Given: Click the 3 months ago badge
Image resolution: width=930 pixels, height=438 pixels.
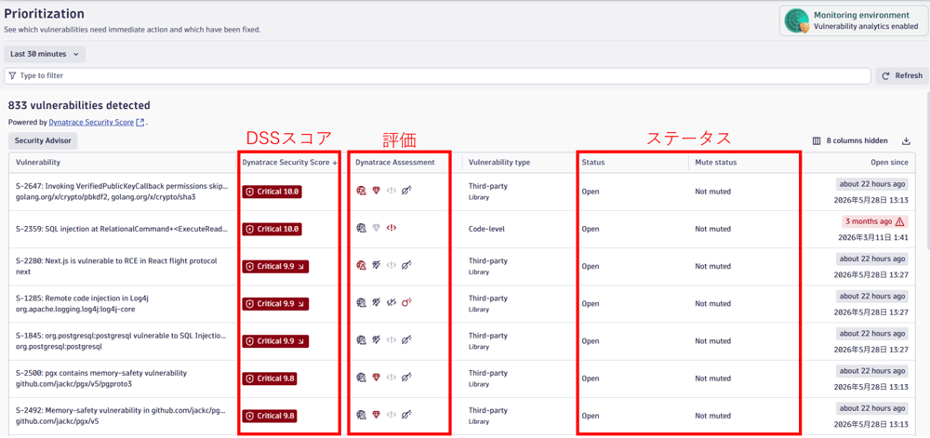Looking at the screenshot, I should pos(875,221).
